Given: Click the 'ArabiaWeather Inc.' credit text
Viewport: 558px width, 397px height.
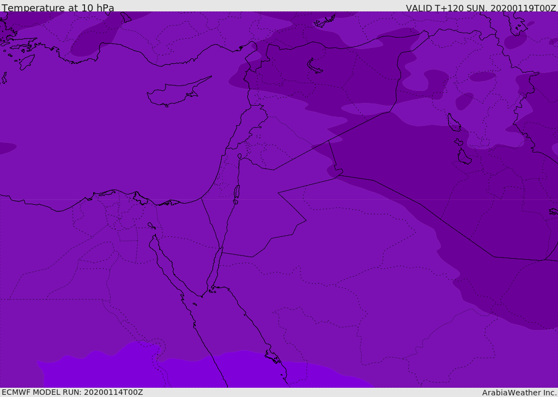Looking at the screenshot, I should point(520,393).
